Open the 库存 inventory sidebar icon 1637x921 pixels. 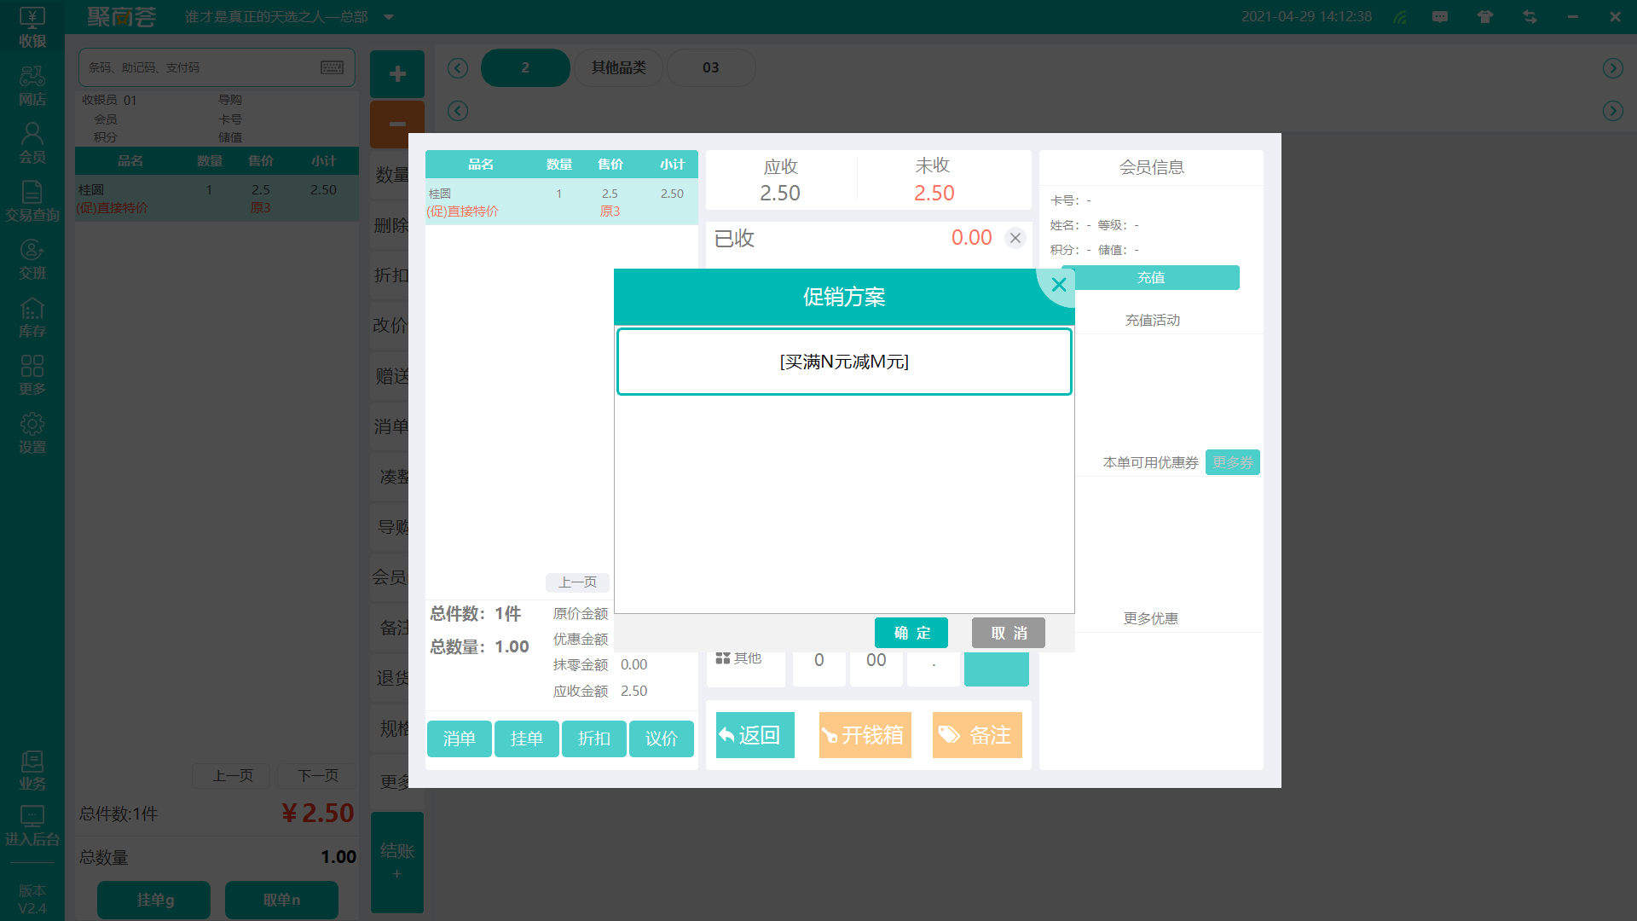point(32,317)
